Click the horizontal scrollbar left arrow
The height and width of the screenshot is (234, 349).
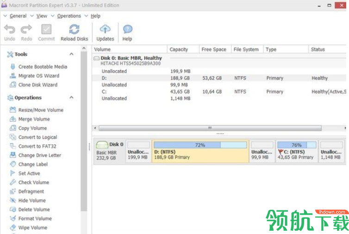pos(95,128)
